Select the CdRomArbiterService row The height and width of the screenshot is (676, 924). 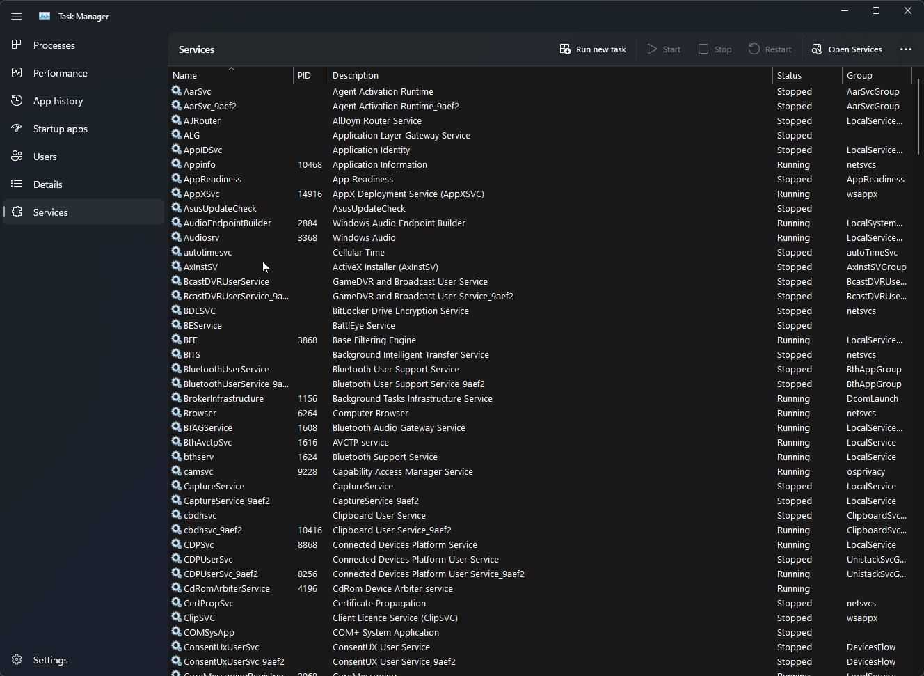pos(541,588)
